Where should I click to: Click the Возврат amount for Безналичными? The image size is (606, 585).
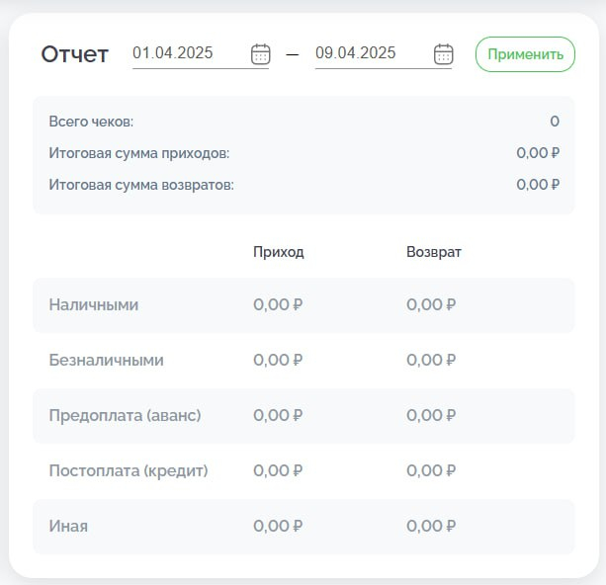pos(431,361)
